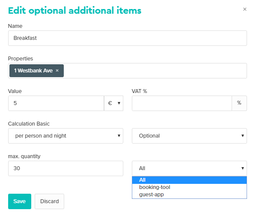Click into the Value field showing 5
The width and height of the screenshot is (253, 216).
[56, 103]
